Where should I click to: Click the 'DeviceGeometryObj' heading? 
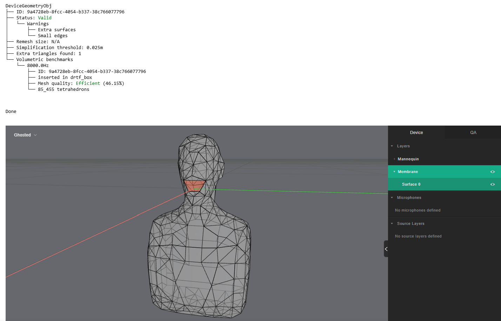[28, 6]
